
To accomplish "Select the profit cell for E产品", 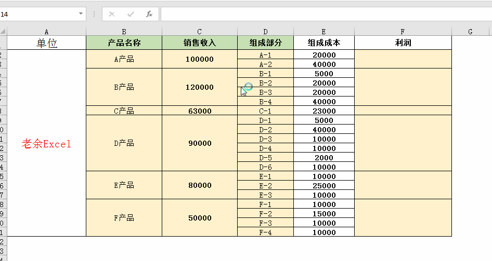I will click(x=403, y=185).
